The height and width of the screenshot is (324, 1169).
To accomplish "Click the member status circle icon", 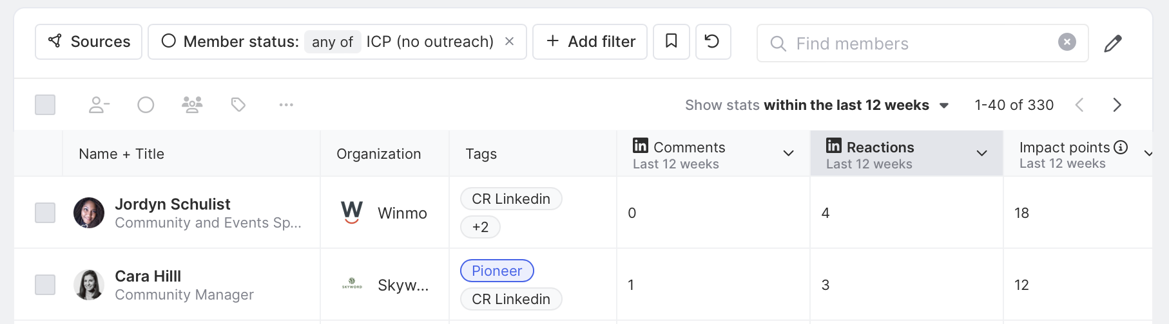I will [146, 105].
